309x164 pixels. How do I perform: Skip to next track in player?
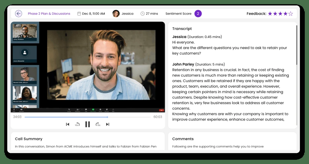point(108,124)
